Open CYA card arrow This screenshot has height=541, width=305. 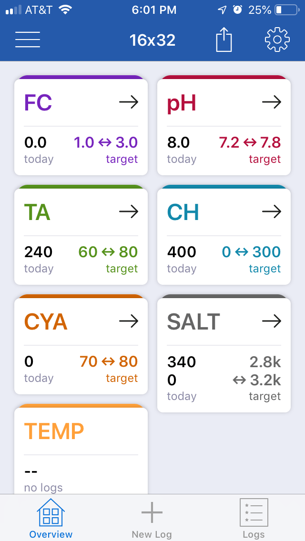pyautogui.click(x=129, y=321)
